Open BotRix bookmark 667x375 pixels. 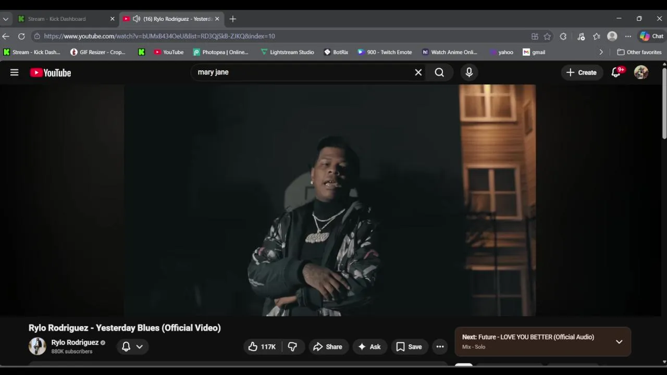click(x=336, y=52)
